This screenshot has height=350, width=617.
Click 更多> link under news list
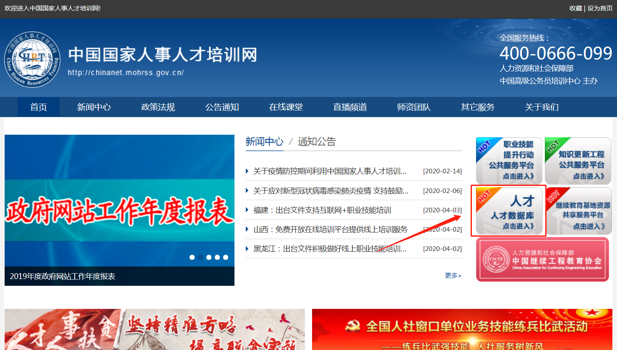tap(453, 276)
